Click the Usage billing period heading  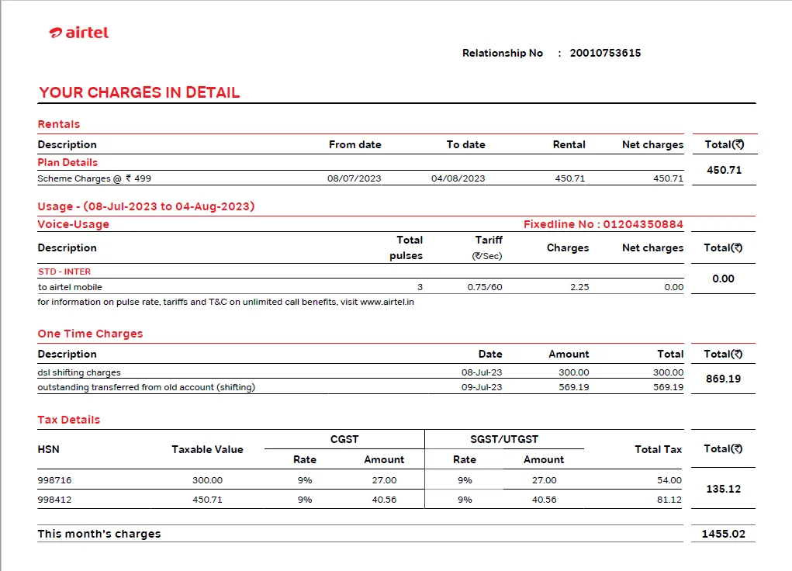click(146, 206)
